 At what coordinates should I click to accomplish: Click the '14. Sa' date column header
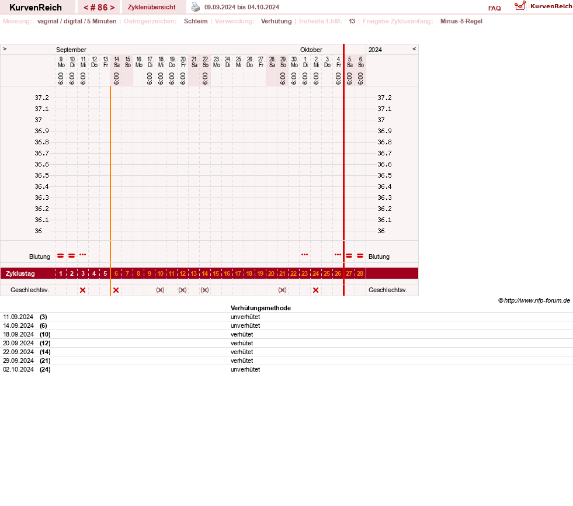coord(117,62)
